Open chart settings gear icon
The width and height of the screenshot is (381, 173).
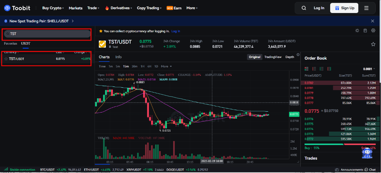pos(373,30)
